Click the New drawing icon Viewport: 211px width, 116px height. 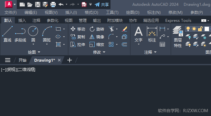point(22,4)
